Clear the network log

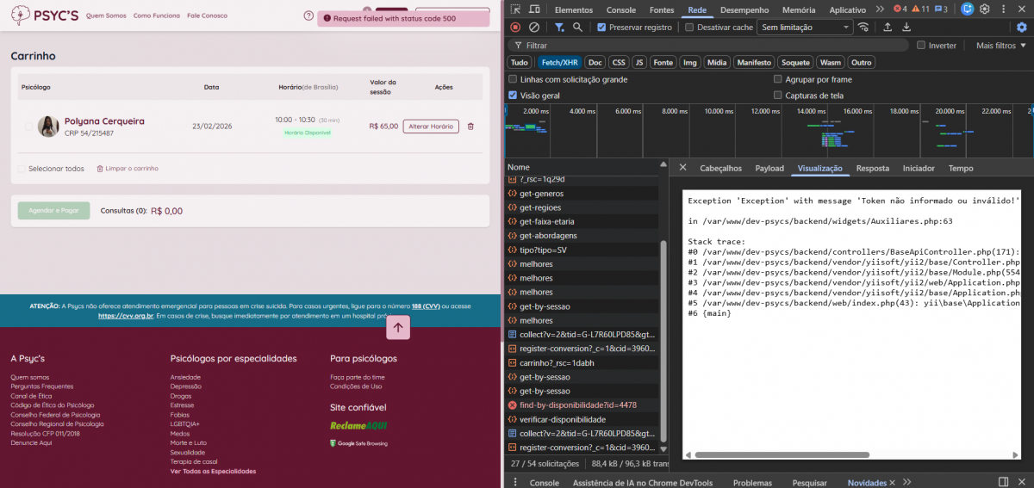pos(534,28)
